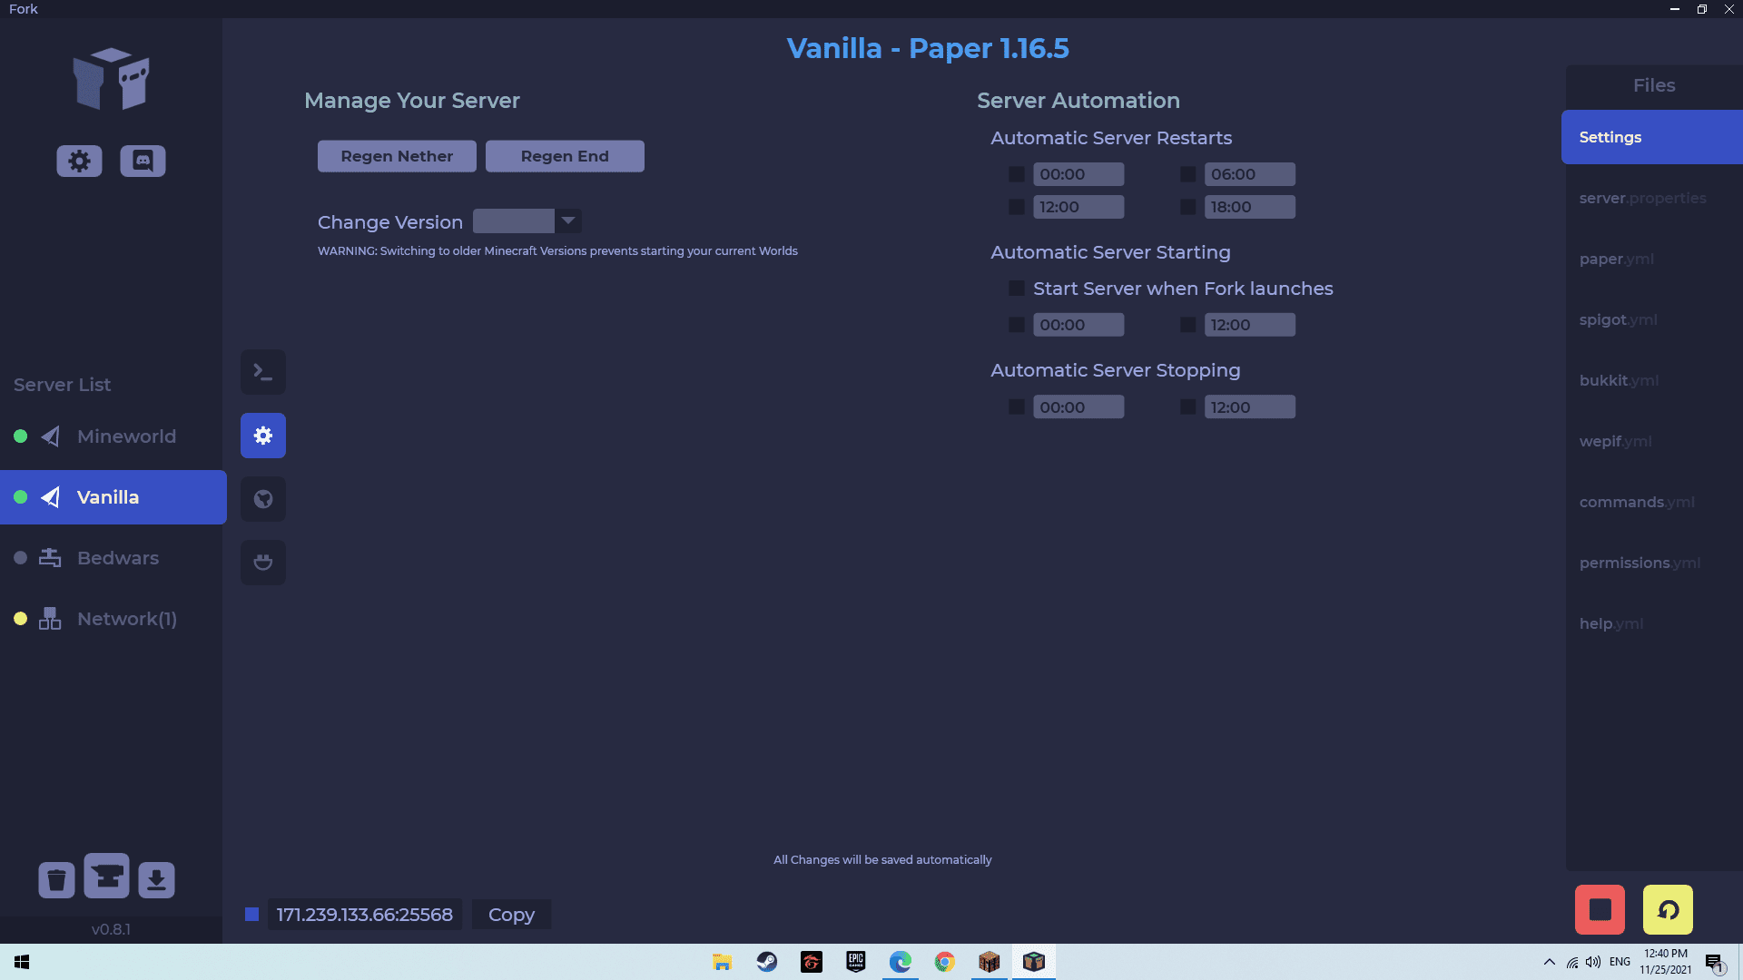Click the red stop server button
Screen dimensions: 1743x980
(1600, 909)
